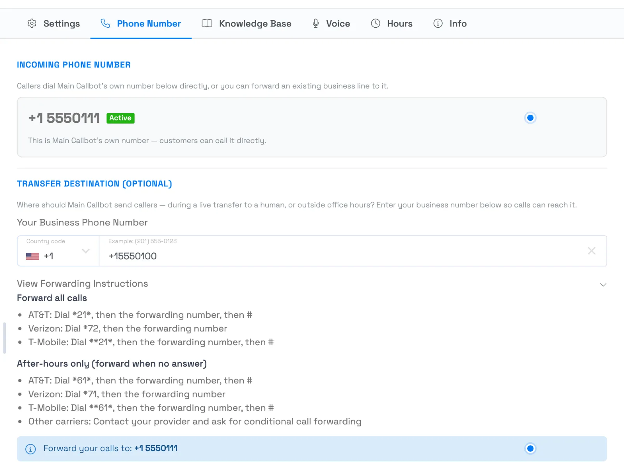Open the Country code dropdown chevron
This screenshot has width=624, height=468.
(86, 251)
